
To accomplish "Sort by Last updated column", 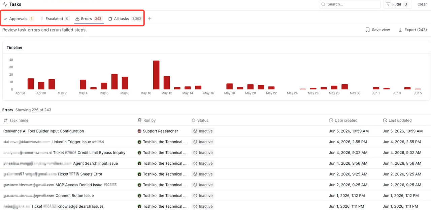I will pos(397,120).
